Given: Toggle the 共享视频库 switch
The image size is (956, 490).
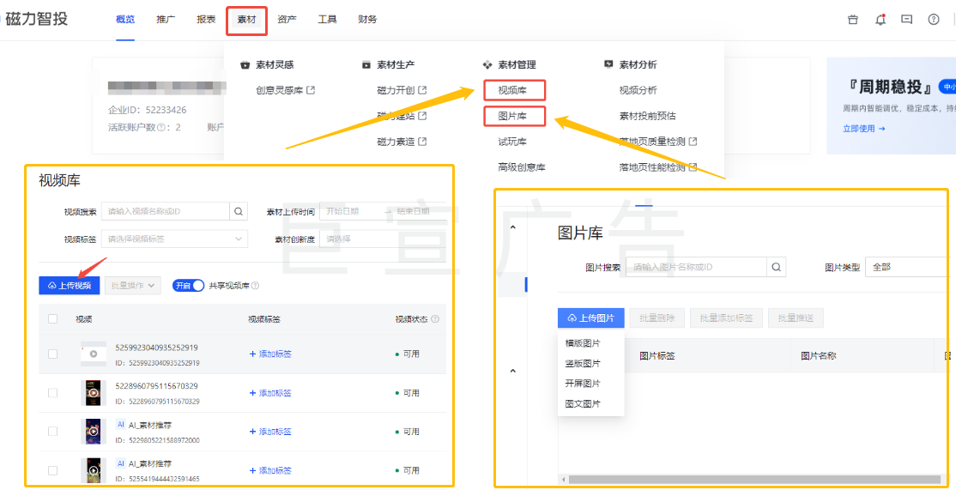Looking at the screenshot, I should pyautogui.click(x=189, y=285).
